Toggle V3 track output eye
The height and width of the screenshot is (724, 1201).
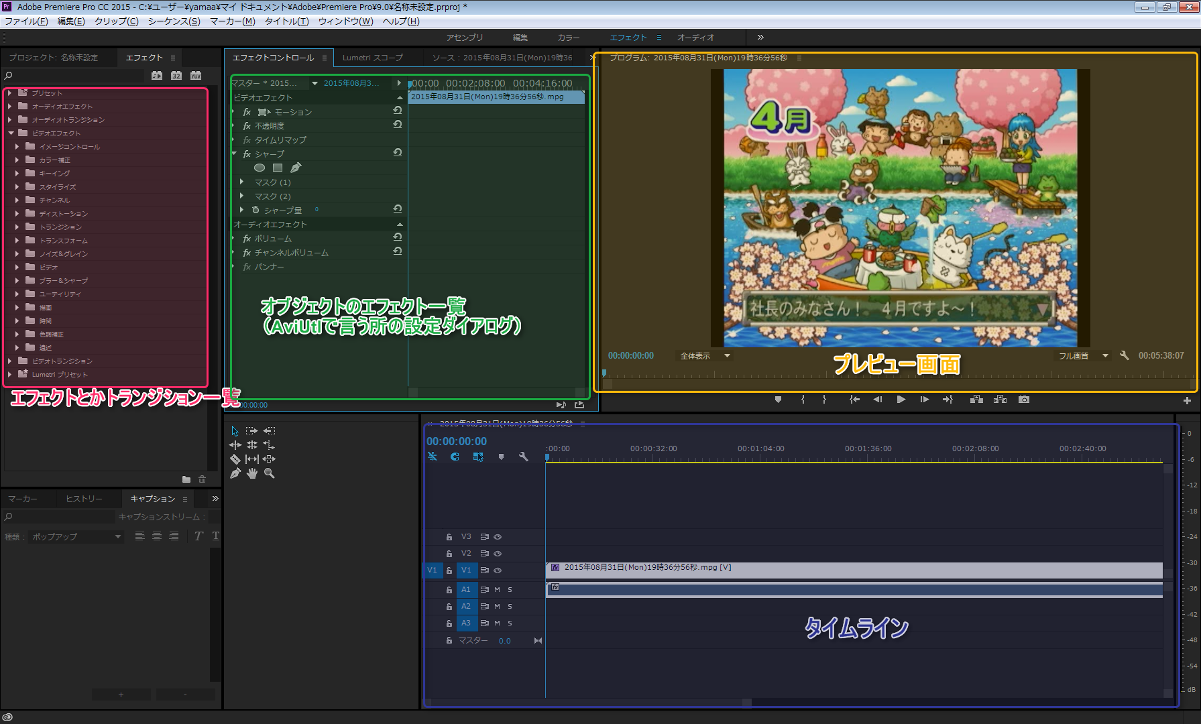click(498, 537)
